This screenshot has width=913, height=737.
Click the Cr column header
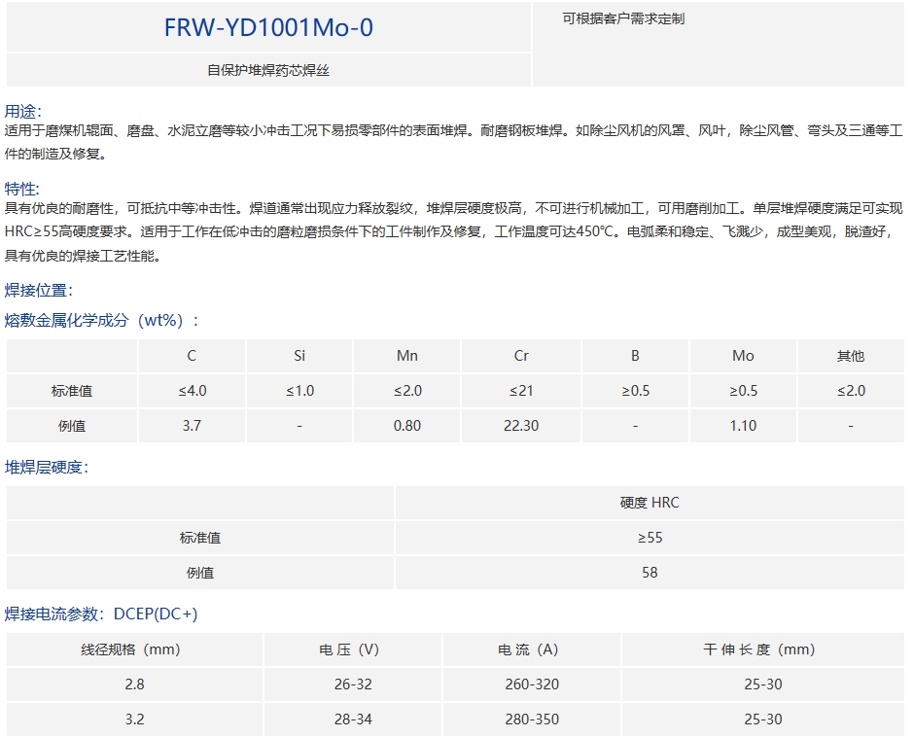pyautogui.click(x=521, y=356)
